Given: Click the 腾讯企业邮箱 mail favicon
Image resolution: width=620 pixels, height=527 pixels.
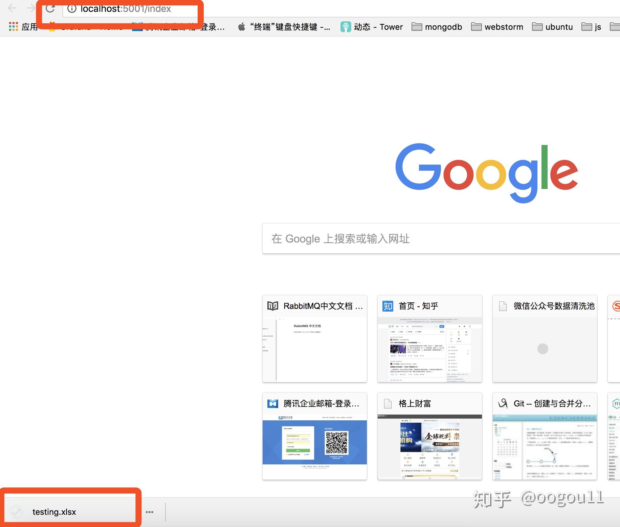Looking at the screenshot, I should pos(273,404).
